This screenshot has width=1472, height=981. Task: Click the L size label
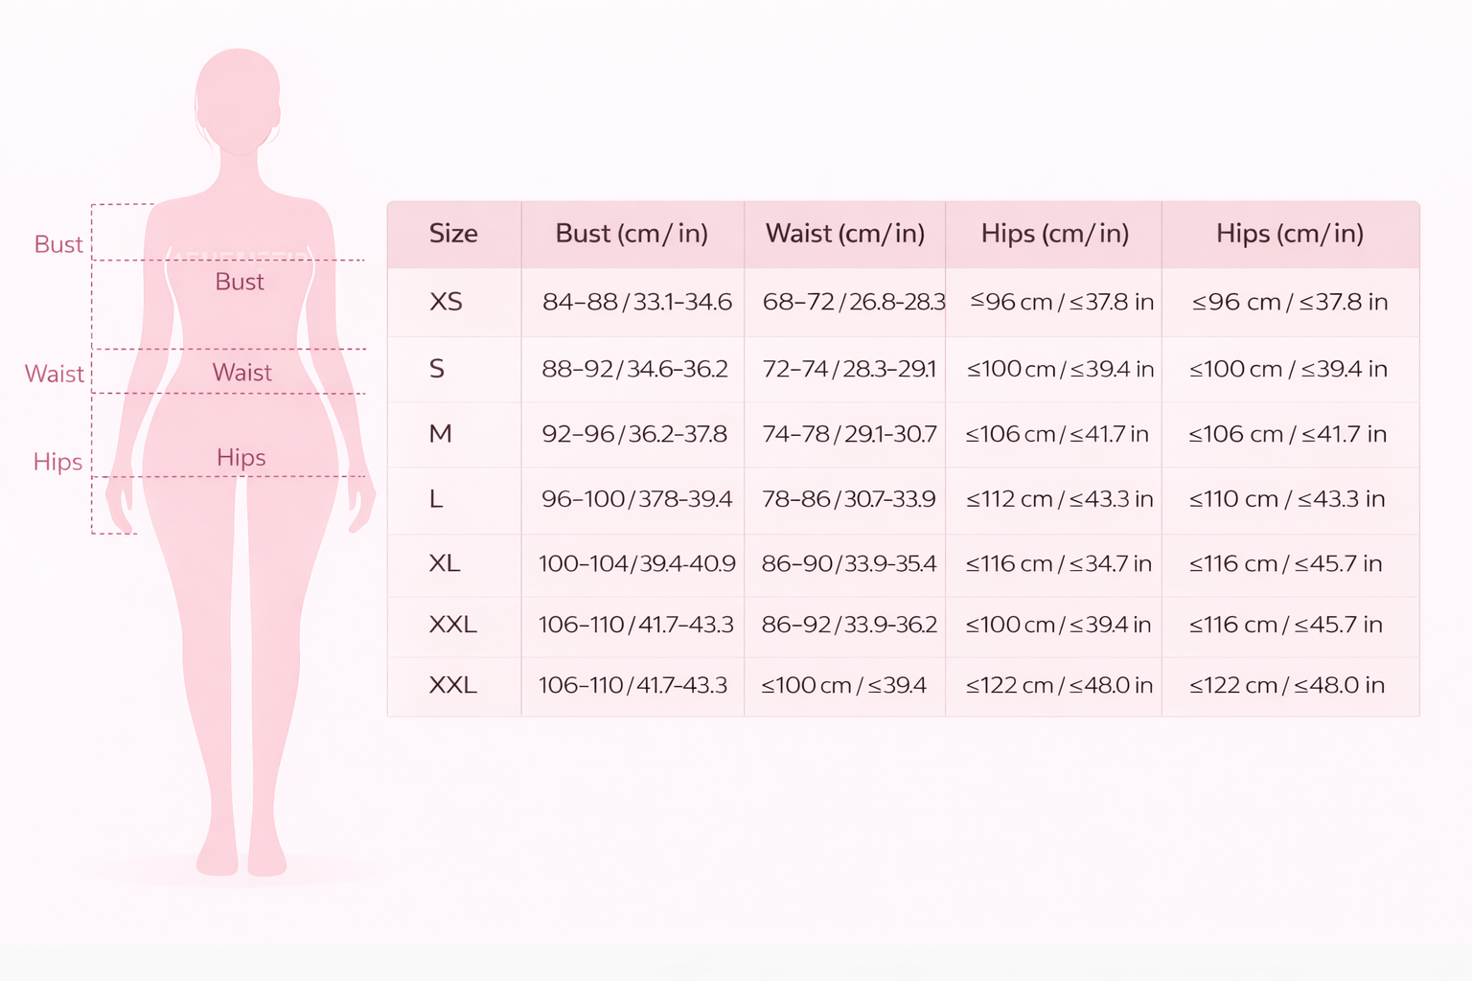click(436, 499)
